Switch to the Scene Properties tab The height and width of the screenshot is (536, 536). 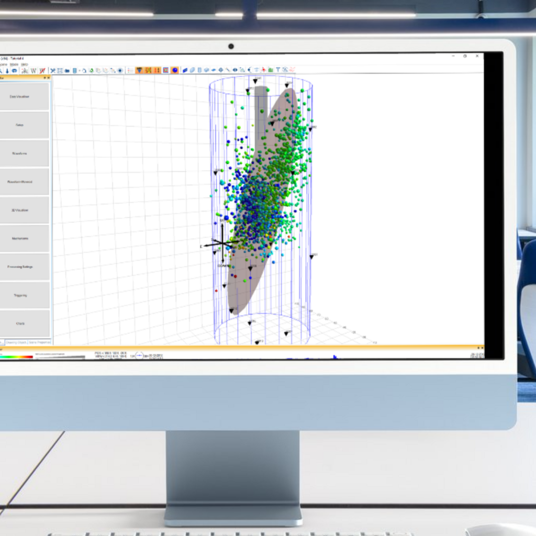click(x=40, y=342)
